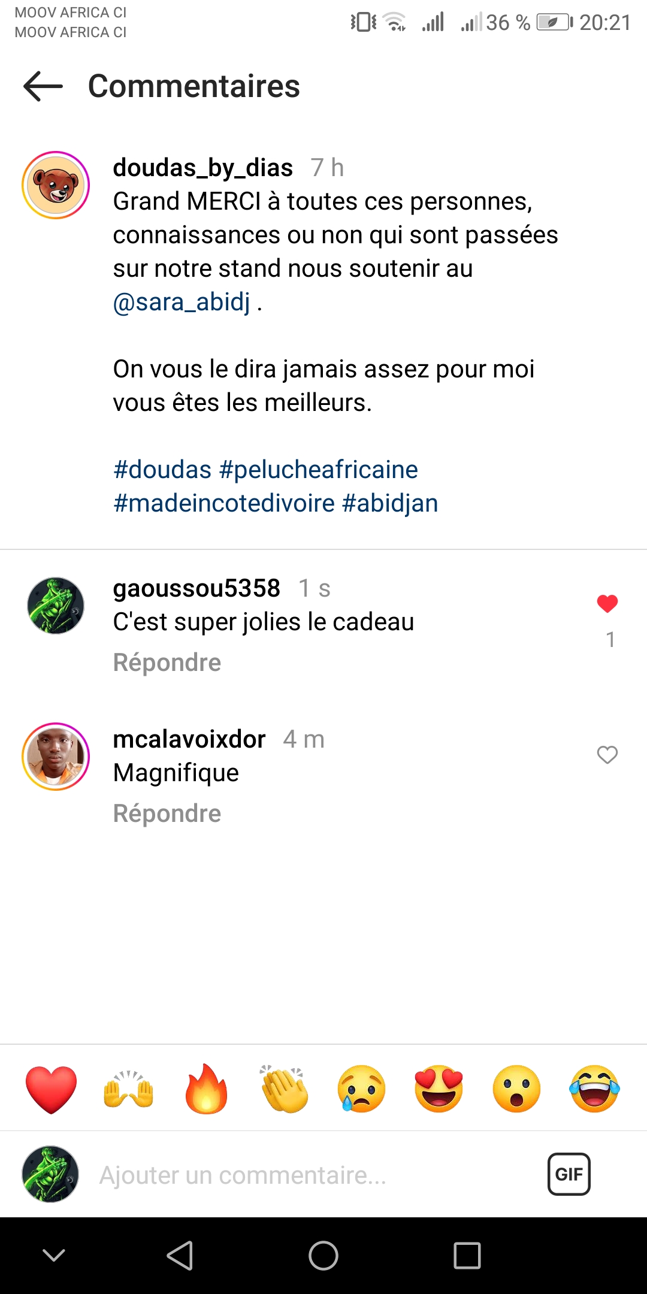
Task: Send the clapping hands emoji
Action: [x=284, y=1089]
